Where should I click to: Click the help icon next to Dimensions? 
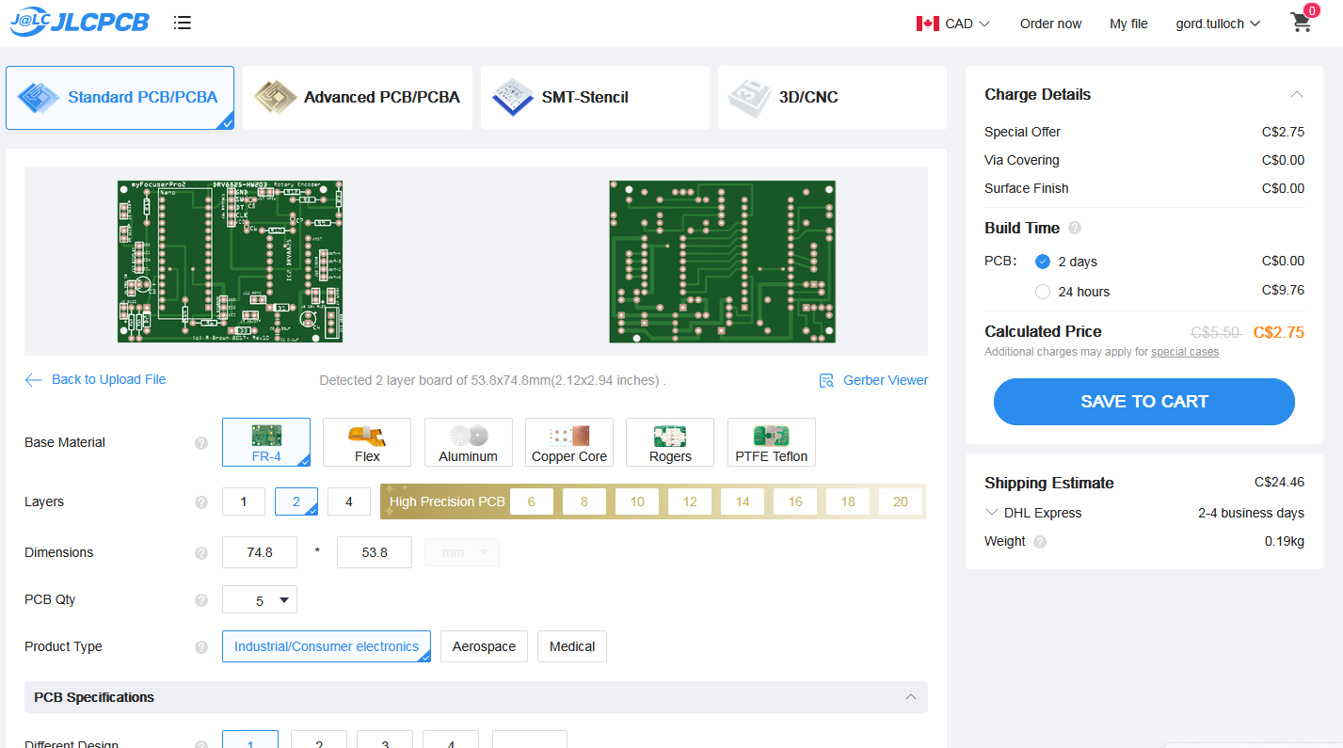click(201, 553)
